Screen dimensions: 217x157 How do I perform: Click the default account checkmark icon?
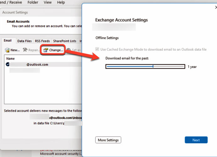pyautogui.click(x=8, y=64)
